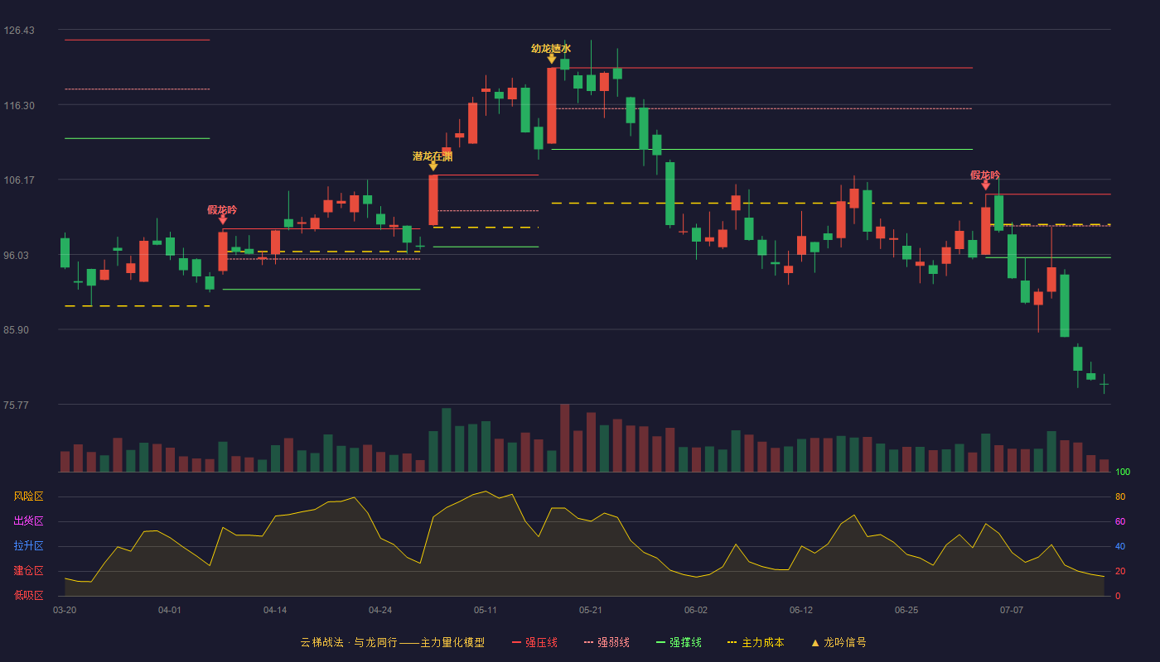Toggle the 强压线 legend entry
The image size is (1160, 662).
[x=534, y=642]
